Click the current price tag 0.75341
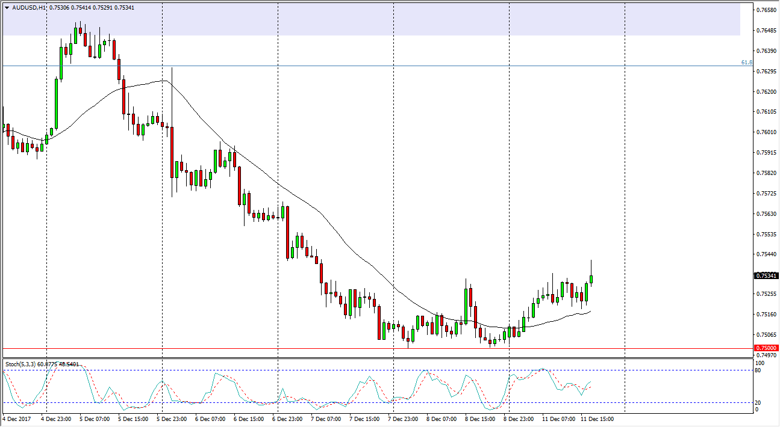 tap(766, 276)
